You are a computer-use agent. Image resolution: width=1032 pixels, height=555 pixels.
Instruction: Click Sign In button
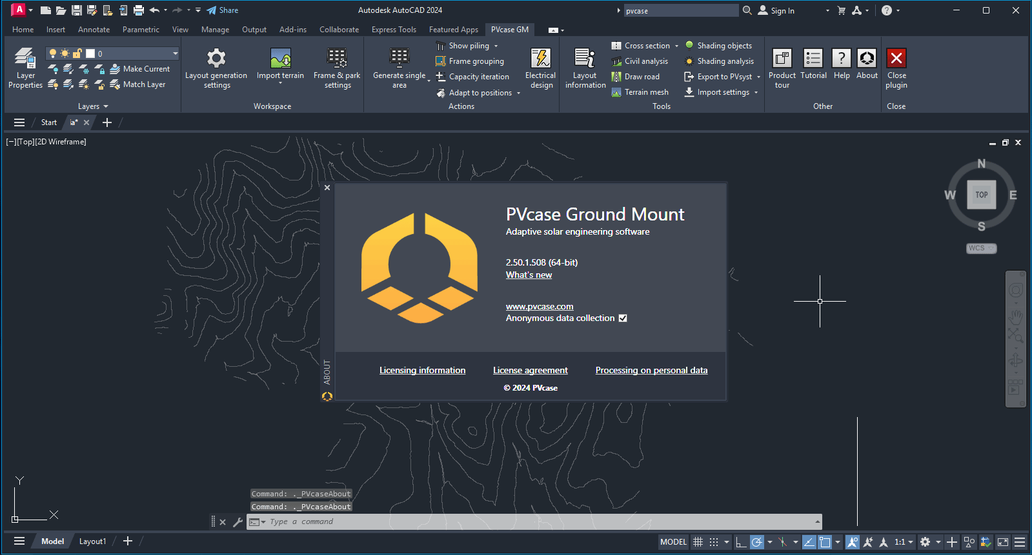(776, 10)
